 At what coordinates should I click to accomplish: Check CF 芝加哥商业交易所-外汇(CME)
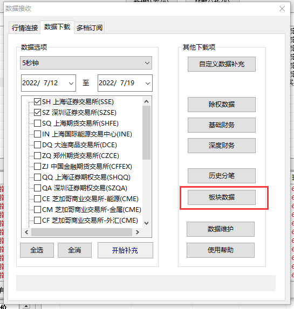point(37,221)
